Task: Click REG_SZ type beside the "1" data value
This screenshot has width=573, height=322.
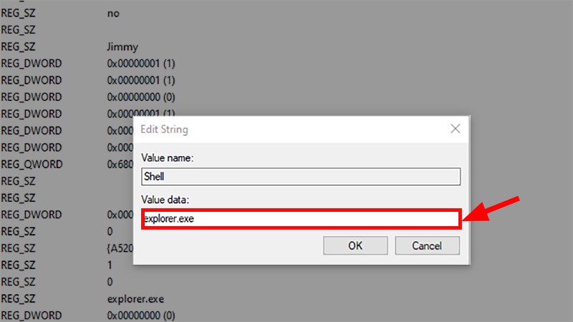Action: click(19, 265)
